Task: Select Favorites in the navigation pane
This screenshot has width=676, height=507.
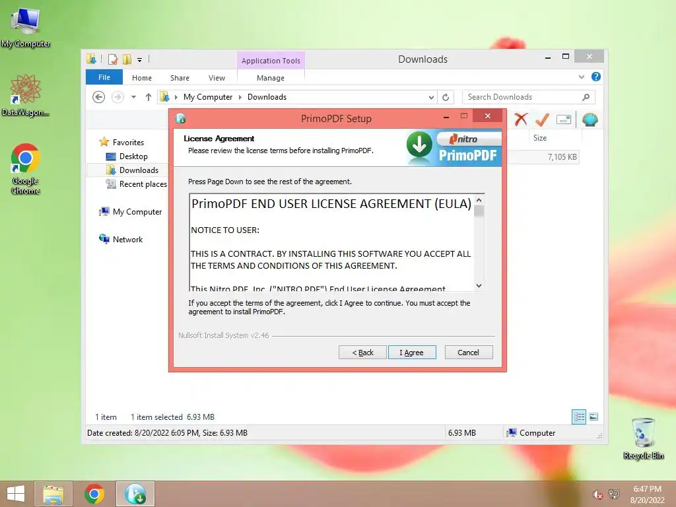Action: pyautogui.click(x=128, y=143)
